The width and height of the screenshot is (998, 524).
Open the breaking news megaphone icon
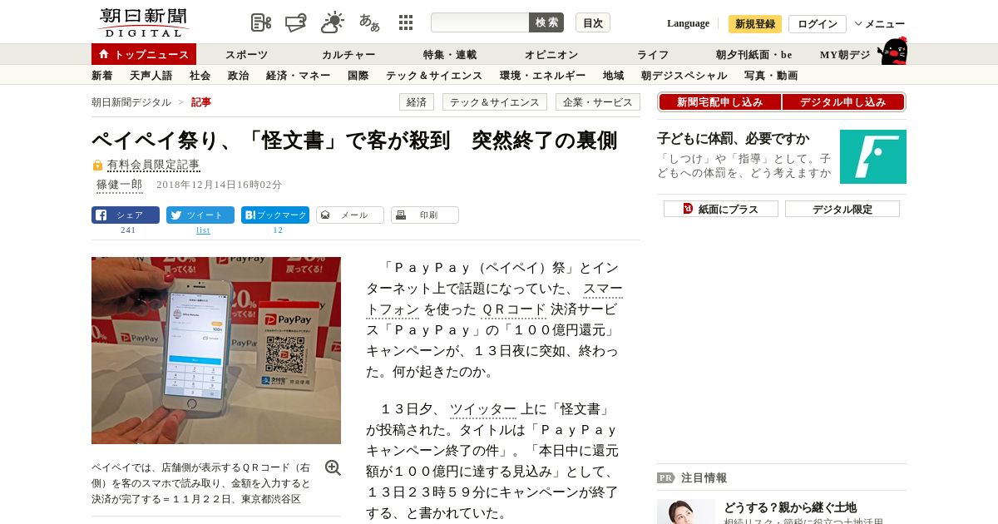click(x=296, y=22)
